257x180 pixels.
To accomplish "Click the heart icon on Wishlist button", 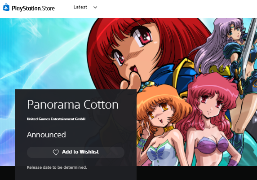I will pyautogui.click(x=56, y=152).
